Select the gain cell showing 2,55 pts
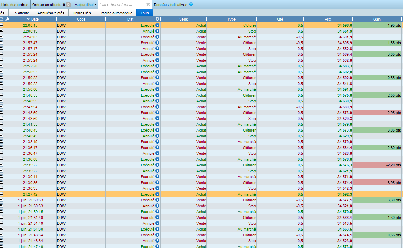This screenshot has height=248, width=403. [377, 95]
